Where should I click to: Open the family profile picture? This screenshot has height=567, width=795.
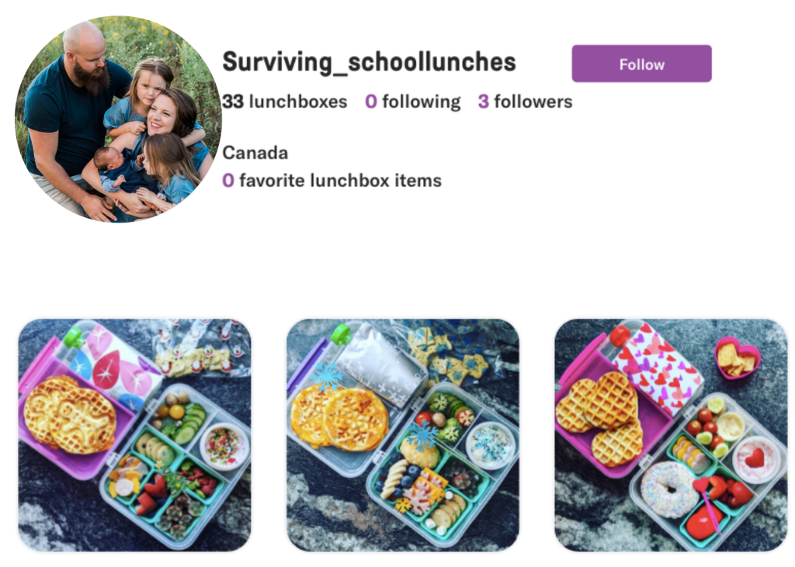coord(118,118)
